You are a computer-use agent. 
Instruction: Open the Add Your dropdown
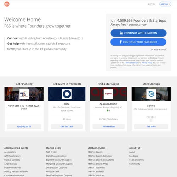[165, 4]
